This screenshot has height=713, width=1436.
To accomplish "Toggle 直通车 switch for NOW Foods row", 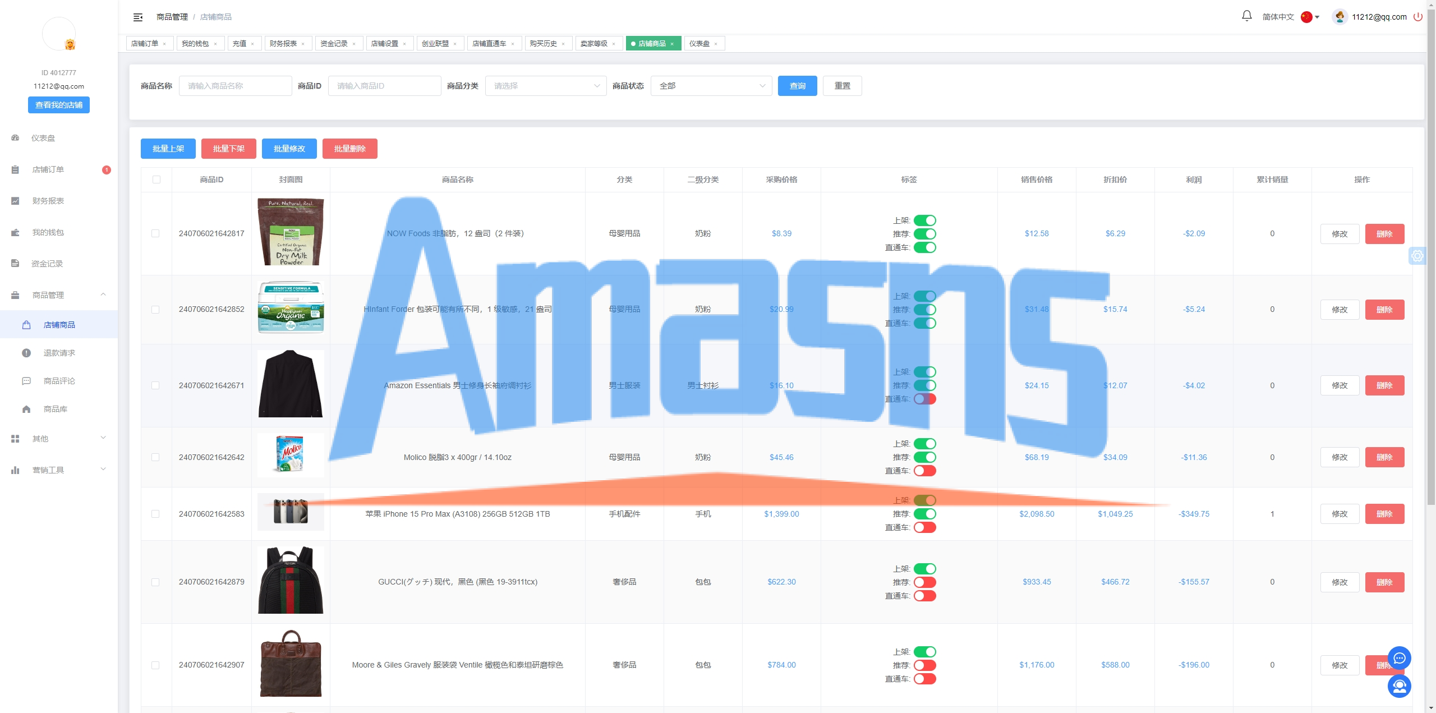I will click(x=925, y=247).
